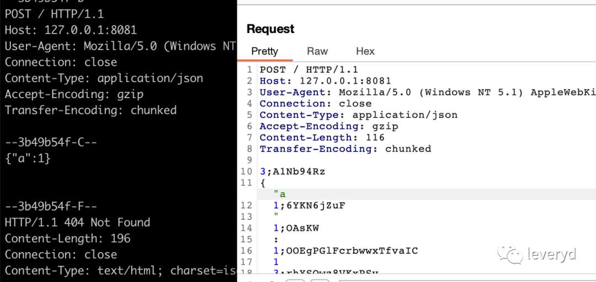This screenshot has height=282, width=596.
Task: Click User-Agent header line in Burp request editor
Action: point(428,92)
